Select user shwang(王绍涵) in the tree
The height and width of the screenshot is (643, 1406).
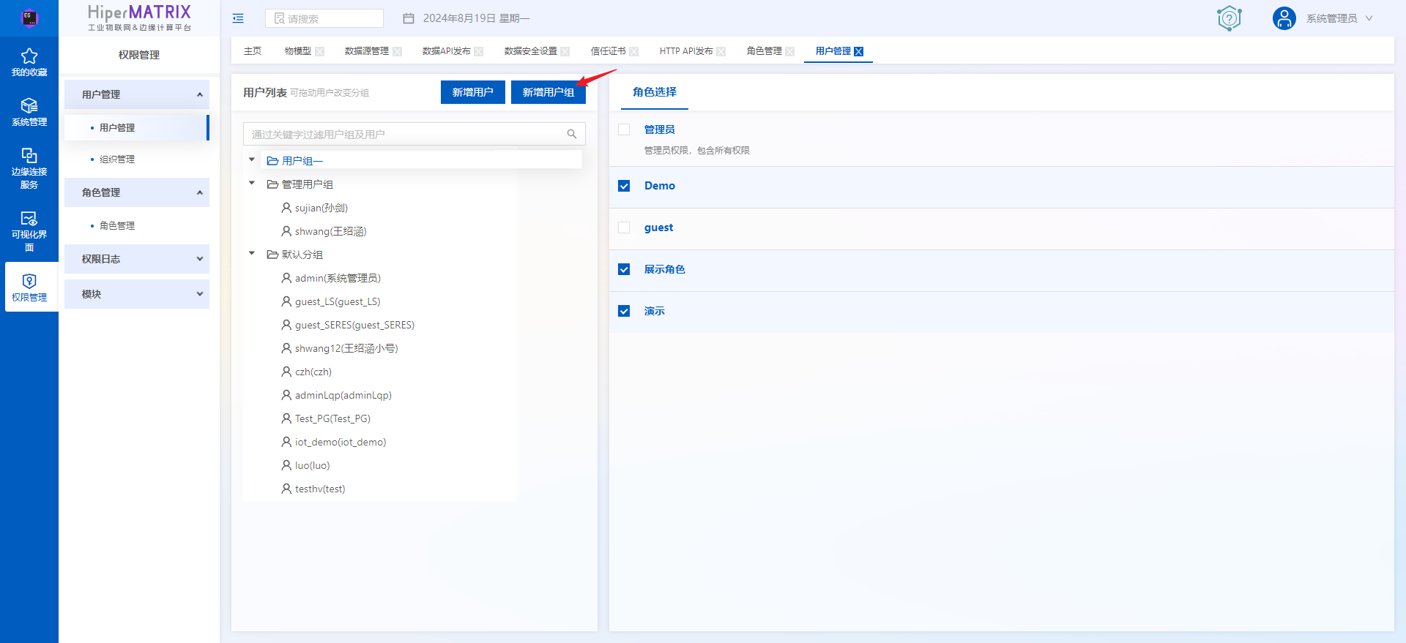pos(331,231)
